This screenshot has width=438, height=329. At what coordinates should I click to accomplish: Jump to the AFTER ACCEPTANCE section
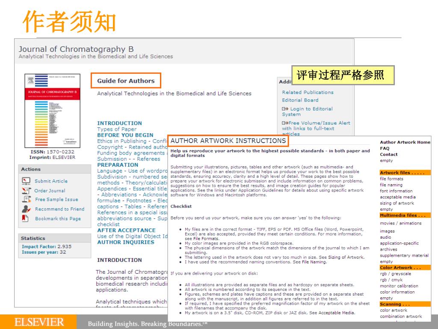pos(126,230)
